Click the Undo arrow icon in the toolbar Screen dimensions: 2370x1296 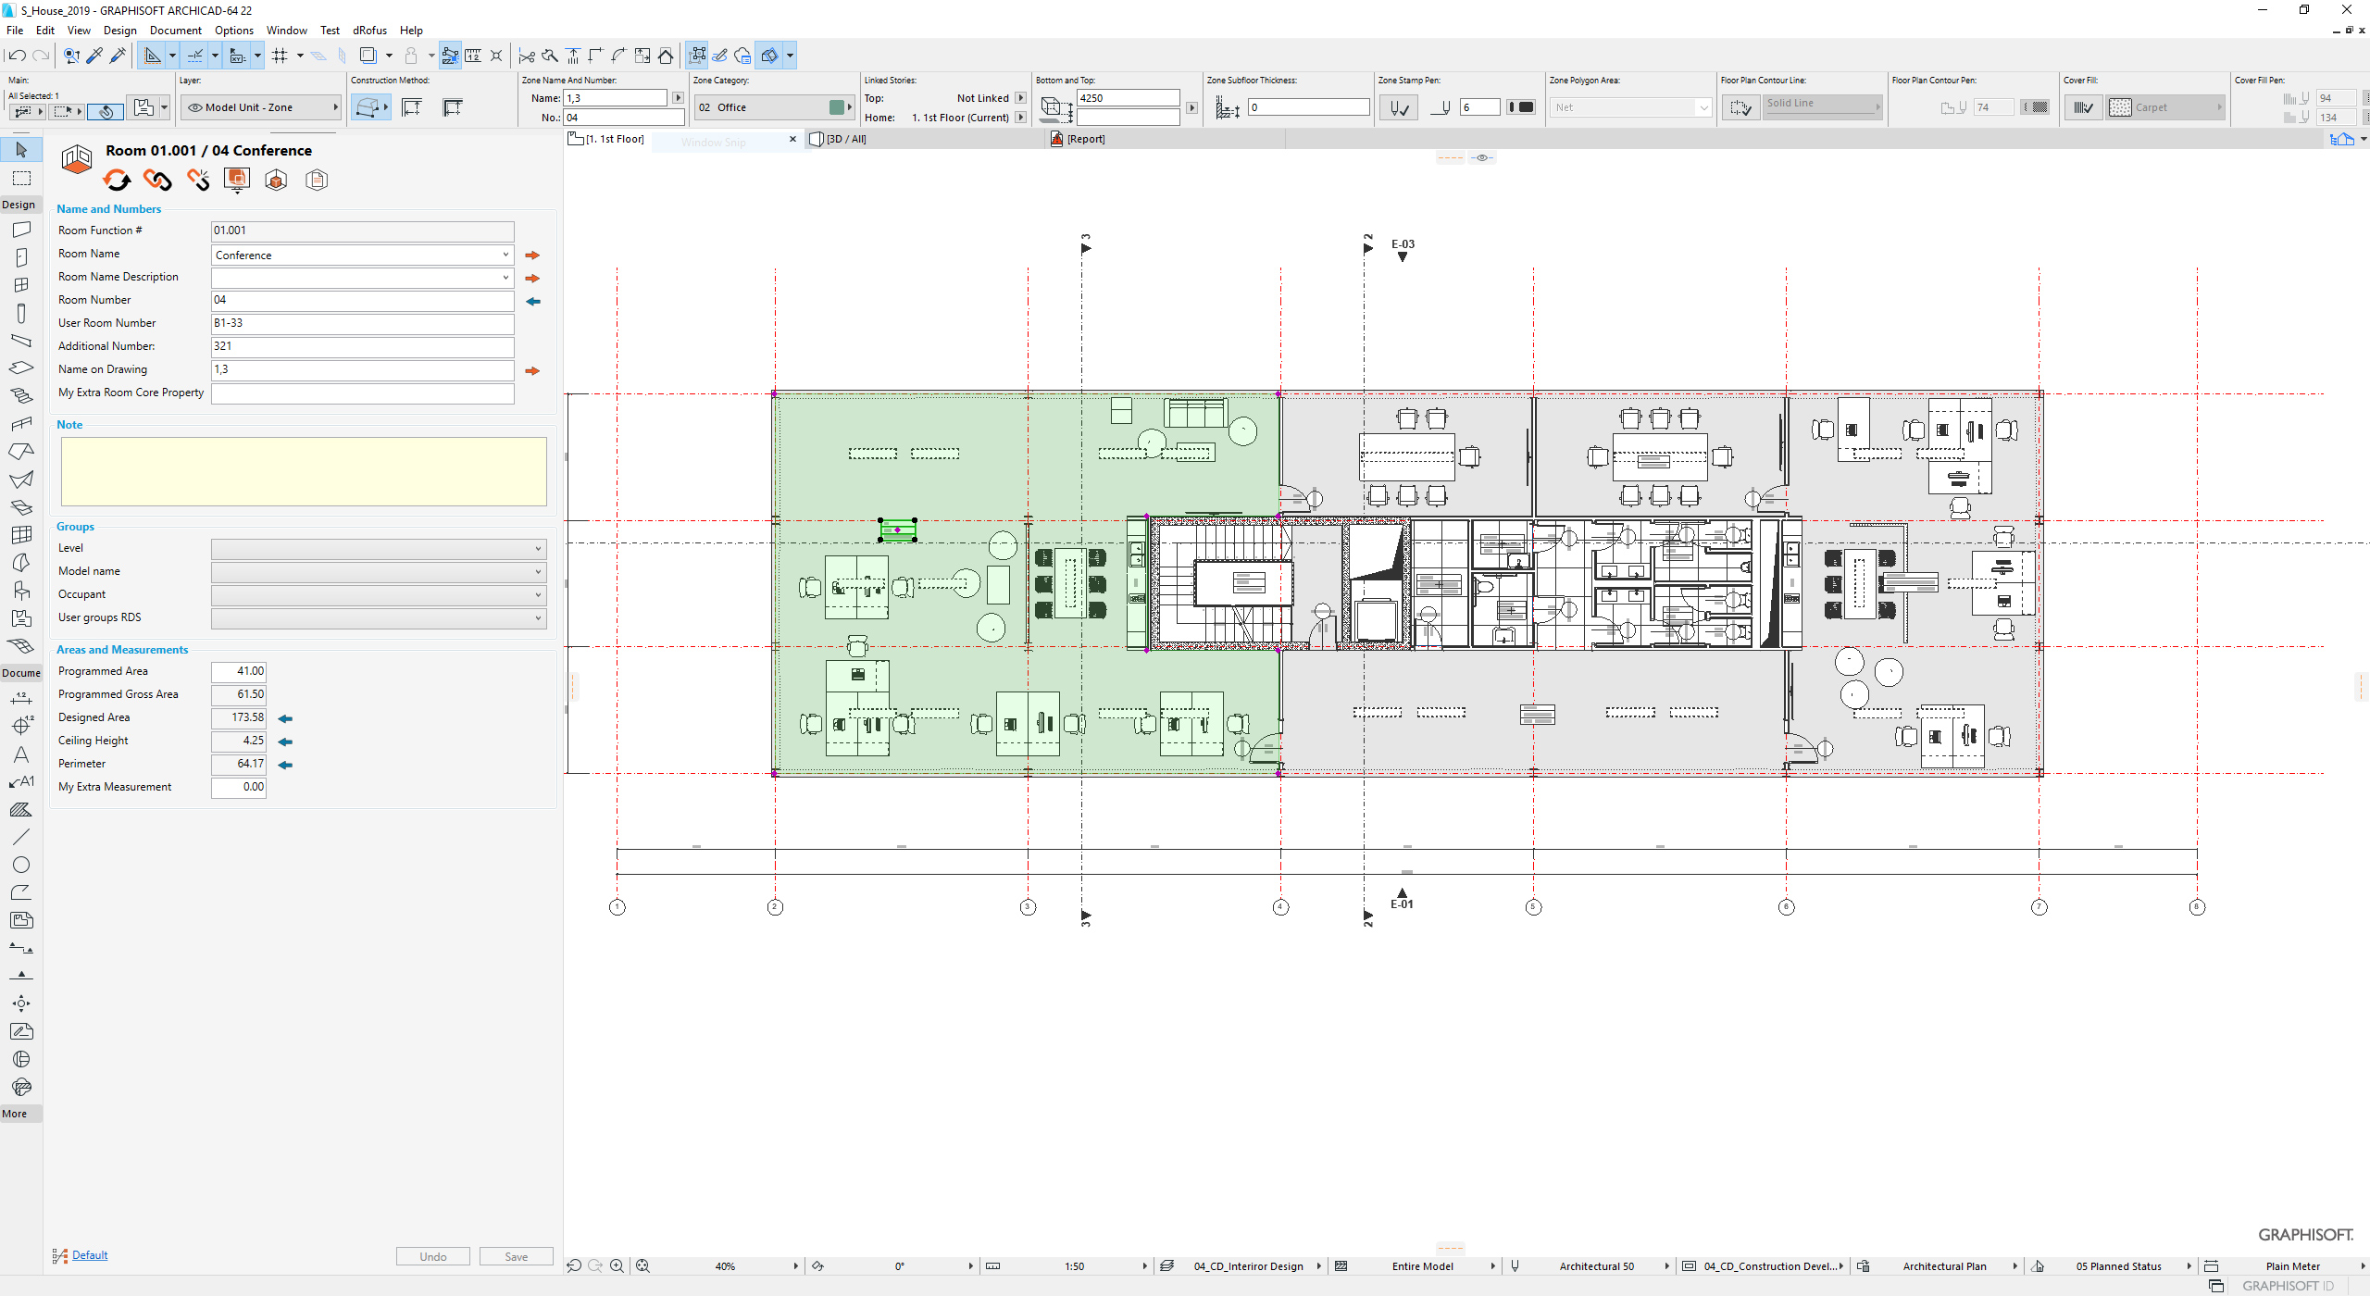coord(17,56)
